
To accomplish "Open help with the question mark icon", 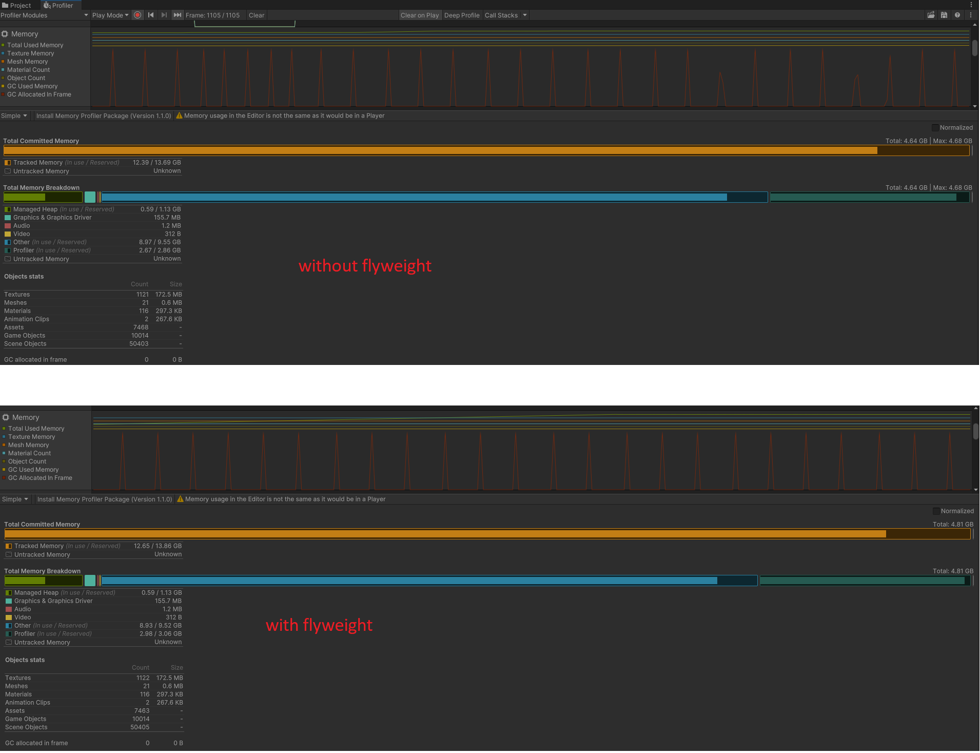I will (957, 15).
